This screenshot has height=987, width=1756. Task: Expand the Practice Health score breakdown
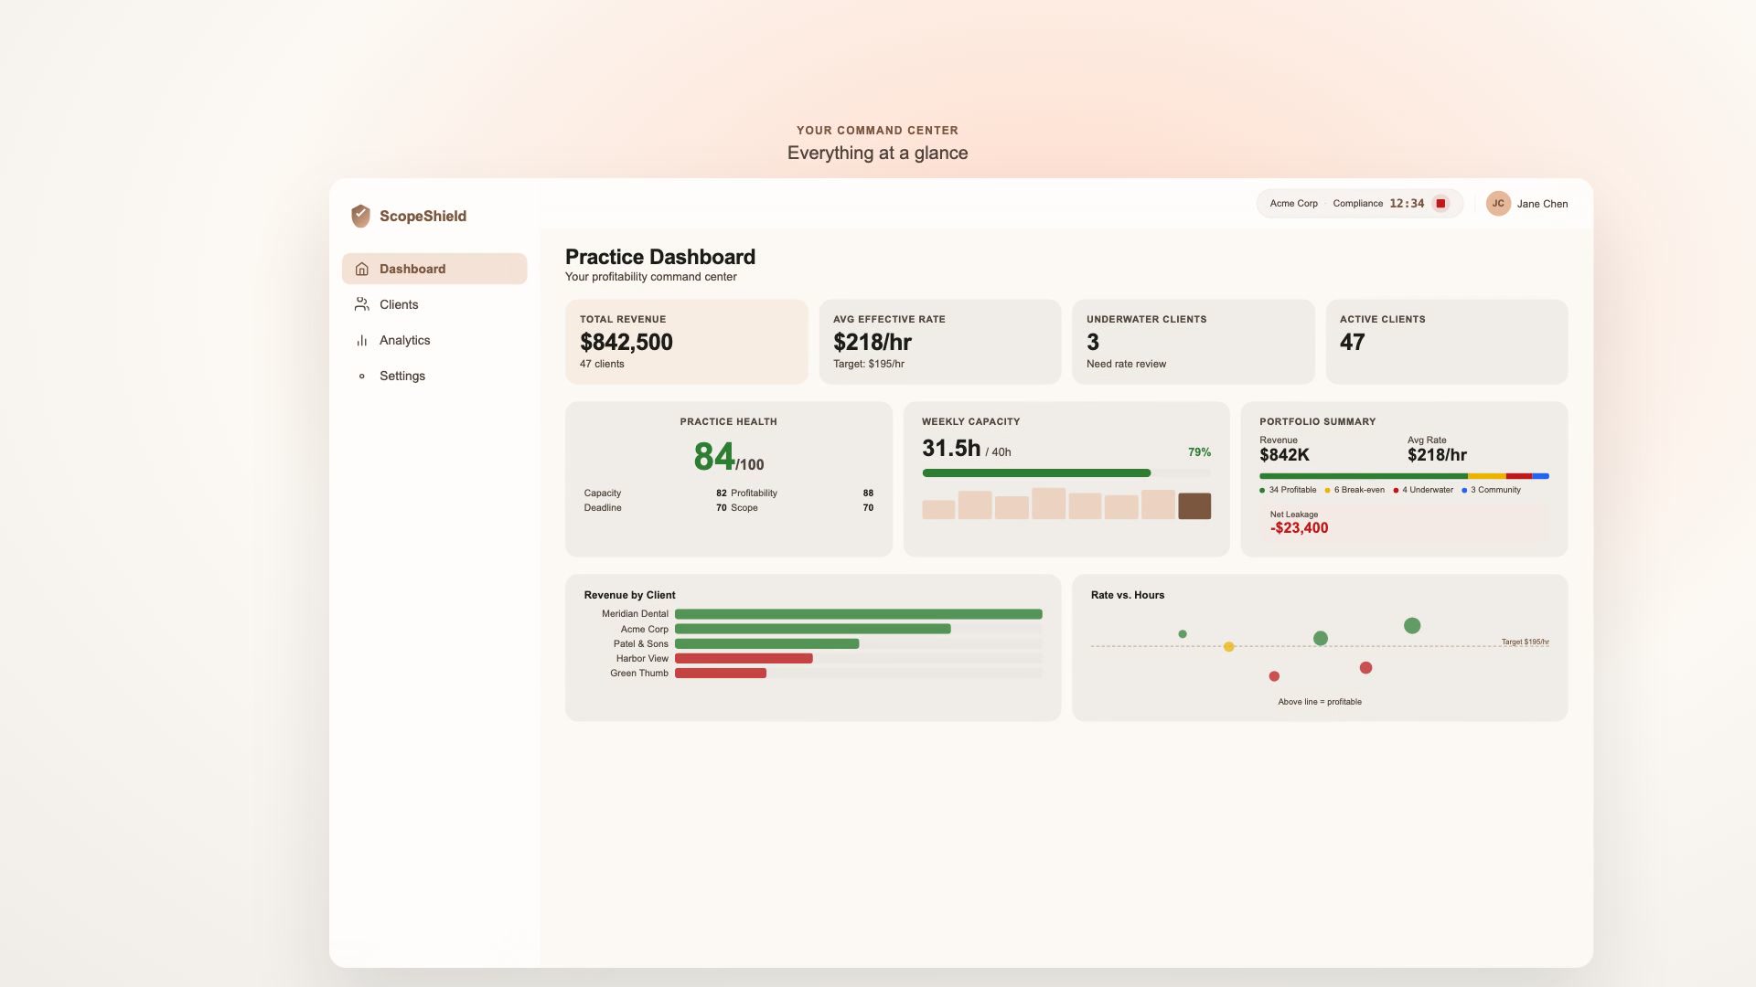[x=729, y=457]
